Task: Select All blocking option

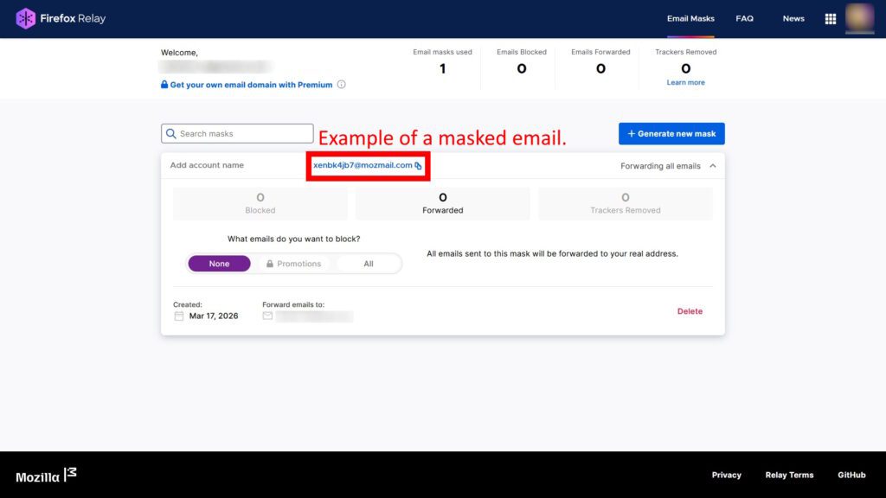Action: 369,264
